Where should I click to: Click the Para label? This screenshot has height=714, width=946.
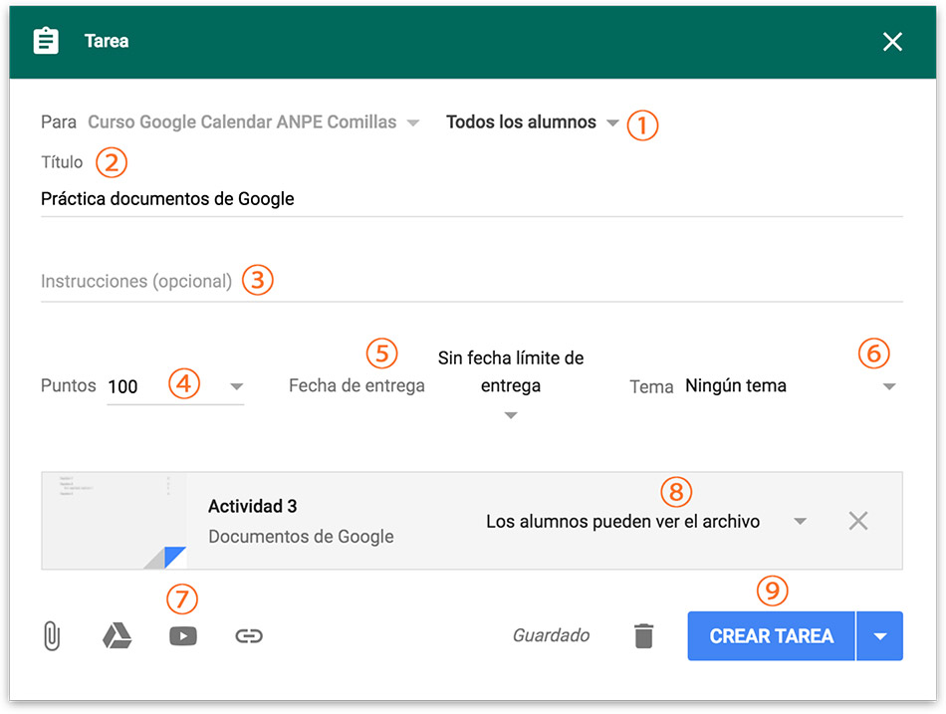click(x=59, y=122)
